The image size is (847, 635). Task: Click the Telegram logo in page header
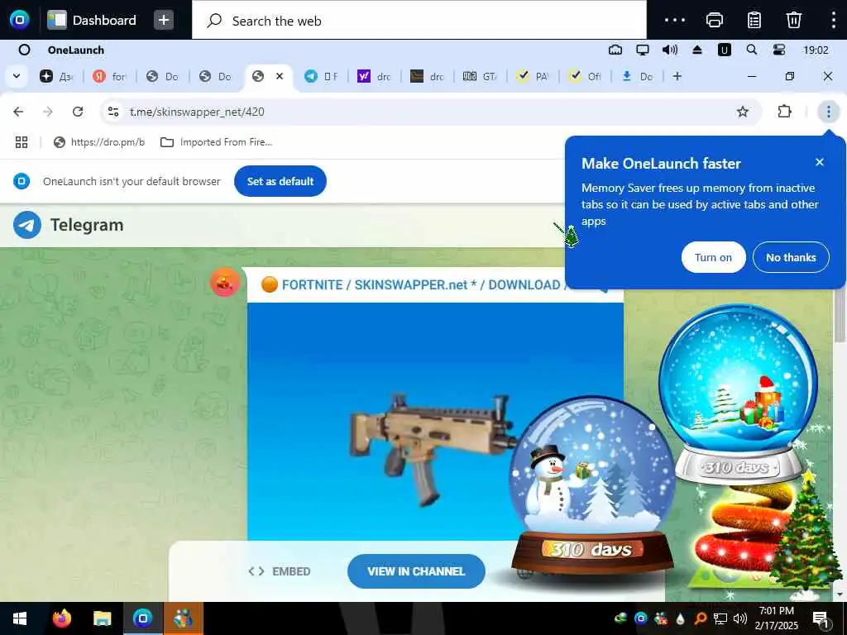pos(69,225)
